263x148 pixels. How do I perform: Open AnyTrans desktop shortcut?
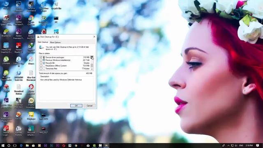pos(31,34)
